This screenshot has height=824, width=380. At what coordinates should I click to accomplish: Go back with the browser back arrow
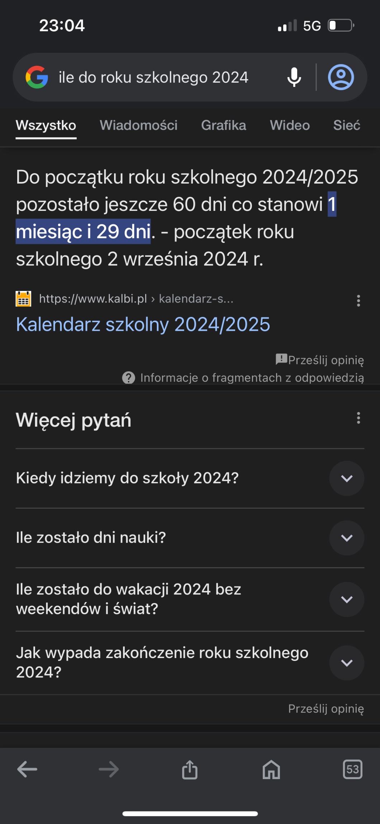coord(27,769)
